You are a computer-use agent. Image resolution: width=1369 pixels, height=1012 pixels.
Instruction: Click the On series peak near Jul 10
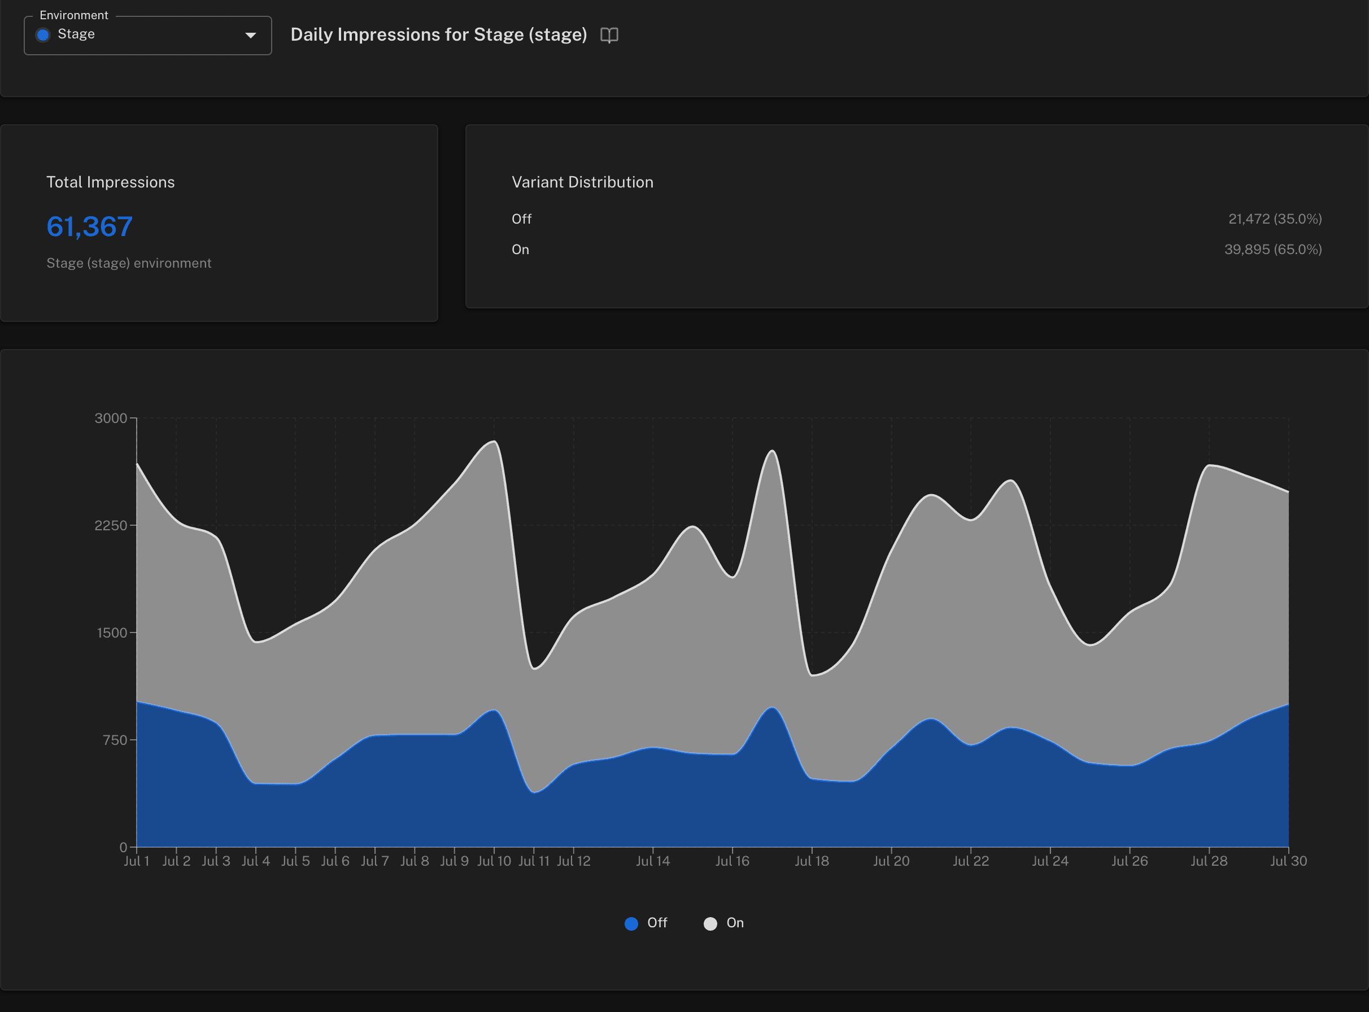point(494,442)
